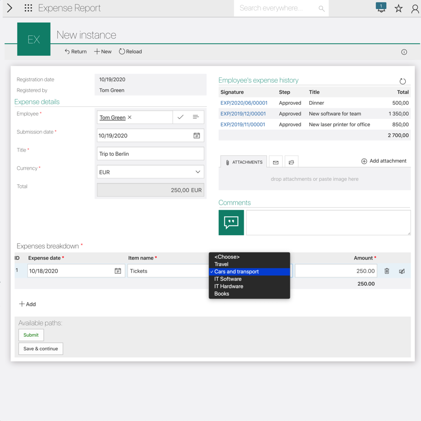This screenshot has width=421, height=421.
Task: Open the email attachments tab
Action: [276, 162]
